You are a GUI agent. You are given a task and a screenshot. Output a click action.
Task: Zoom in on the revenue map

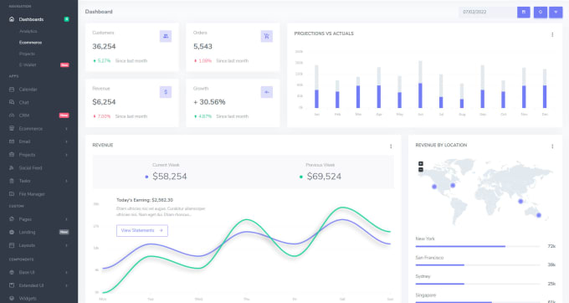(x=421, y=164)
